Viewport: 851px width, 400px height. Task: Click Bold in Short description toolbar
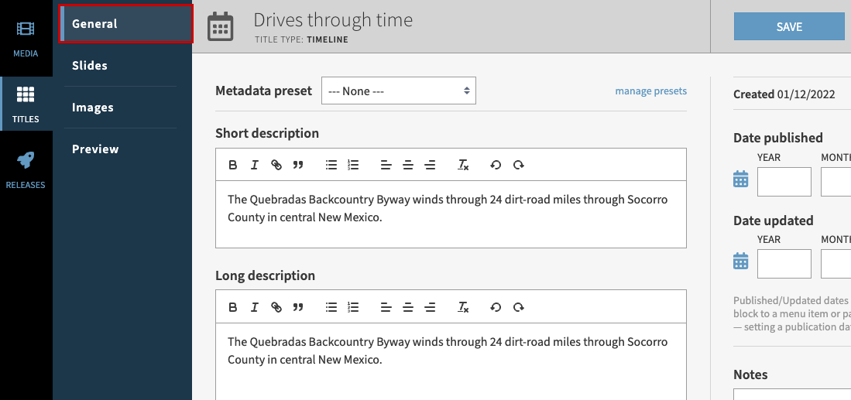(x=232, y=165)
